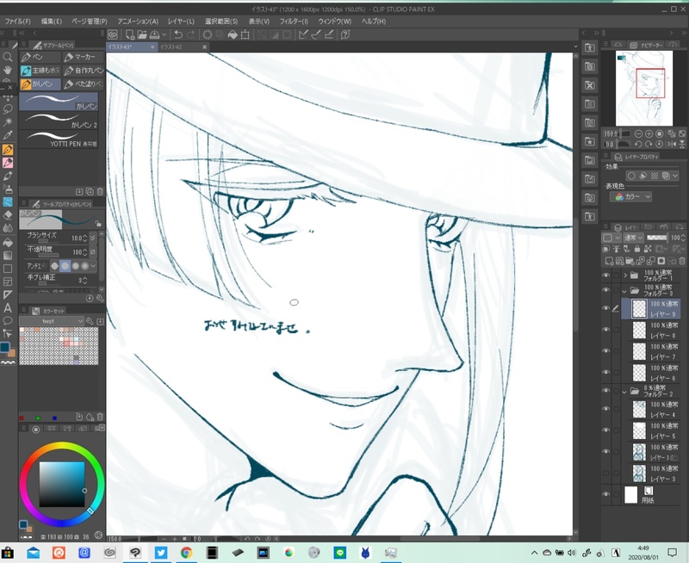689x563 pixels.
Task: Click the Delete layer trash icon
Action: point(682,262)
